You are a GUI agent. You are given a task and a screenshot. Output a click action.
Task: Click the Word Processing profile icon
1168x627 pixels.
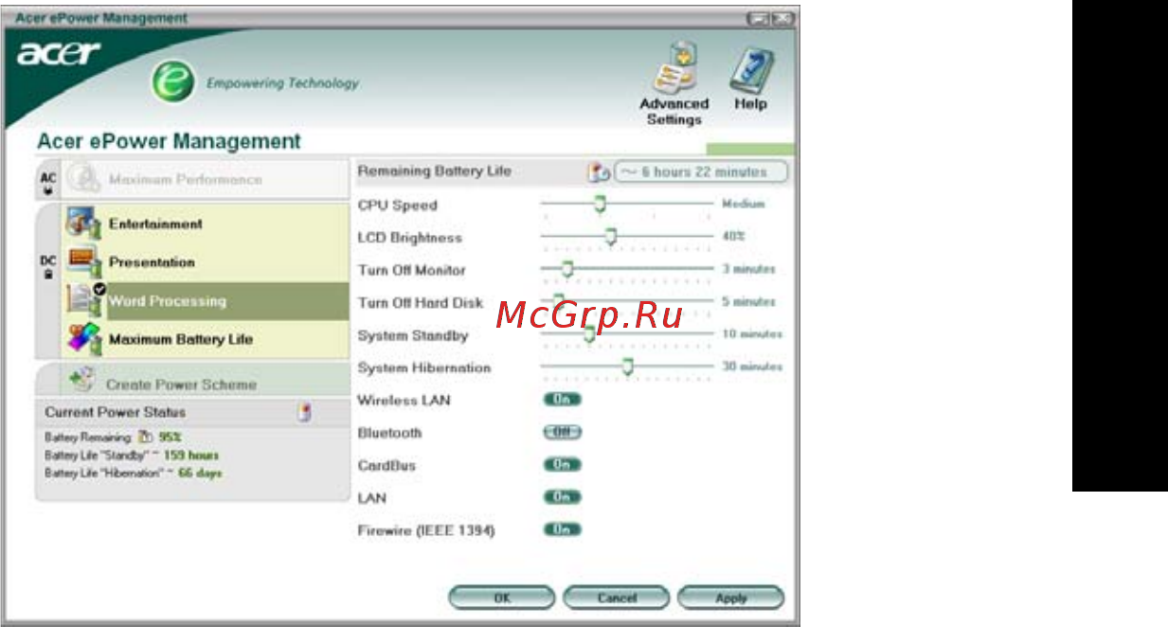pyautogui.click(x=83, y=300)
